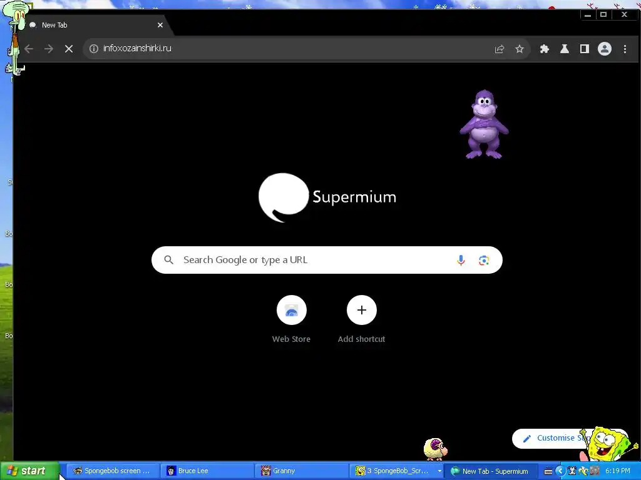This screenshot has height=480, width=641.
Task: Minimize the Supermium window
Action: click(588, 15)
